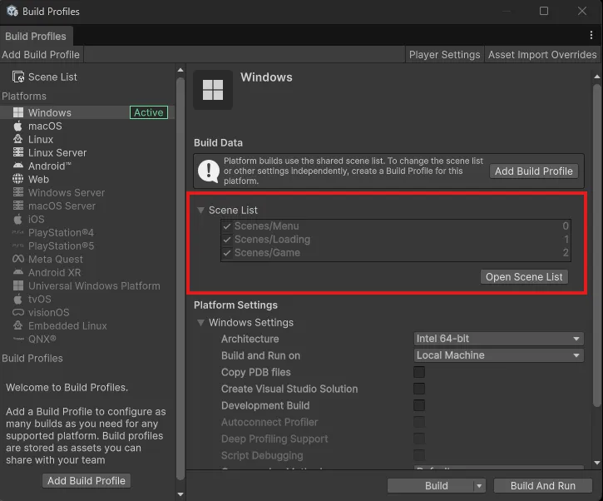Click the Windows Server icon
This screenshot has width=603, height=501.
[x=18, y=192]
